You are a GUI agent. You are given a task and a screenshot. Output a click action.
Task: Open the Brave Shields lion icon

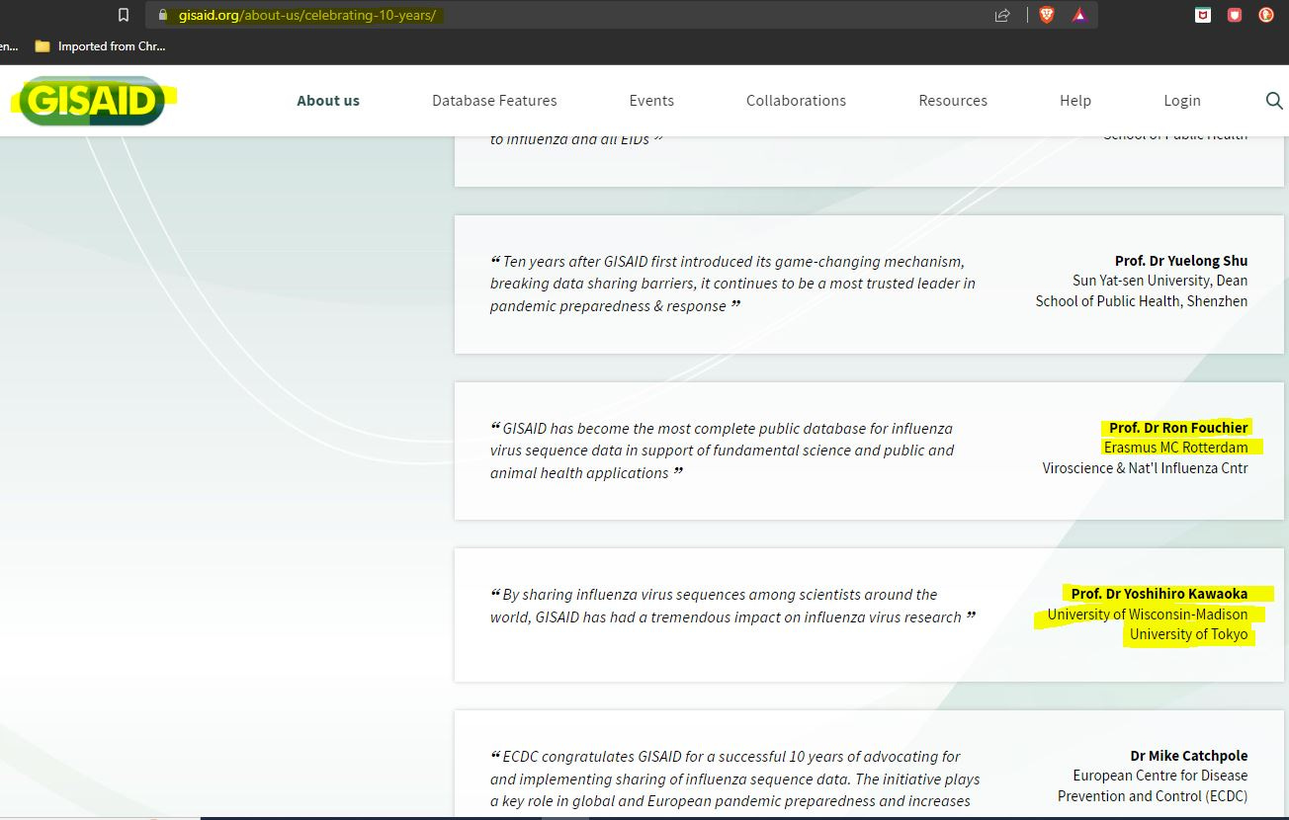pos(1047,15)
